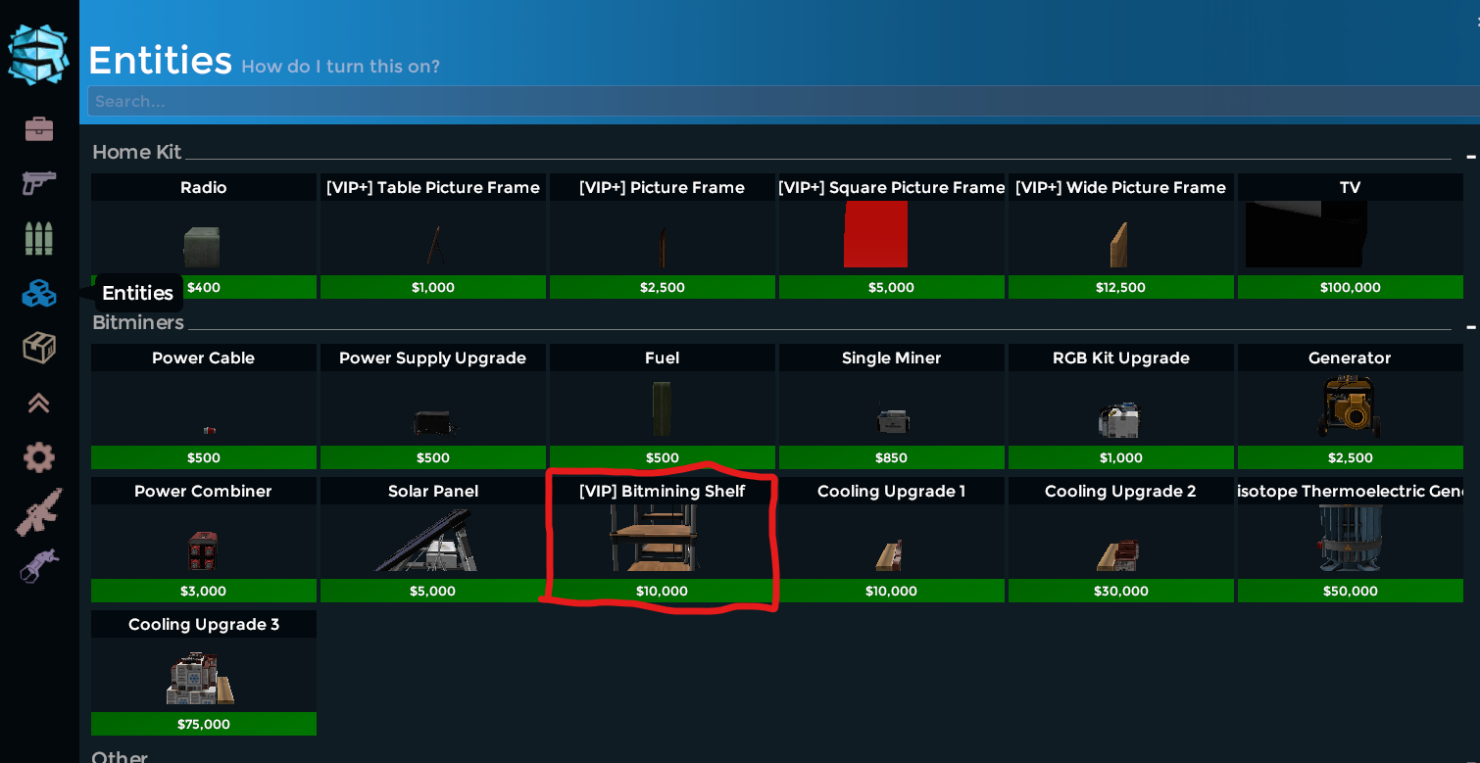This screenshot has width=1480, height=763.
Task: Select the yellow Generator thumbnail
Action: click(1350, 406)
